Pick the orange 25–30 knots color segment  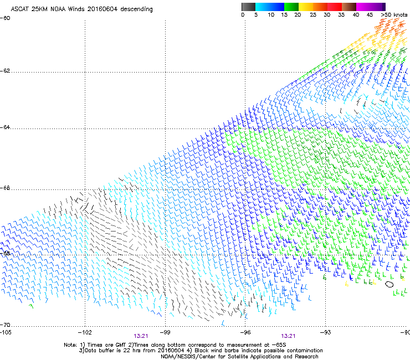pos(320,7)
